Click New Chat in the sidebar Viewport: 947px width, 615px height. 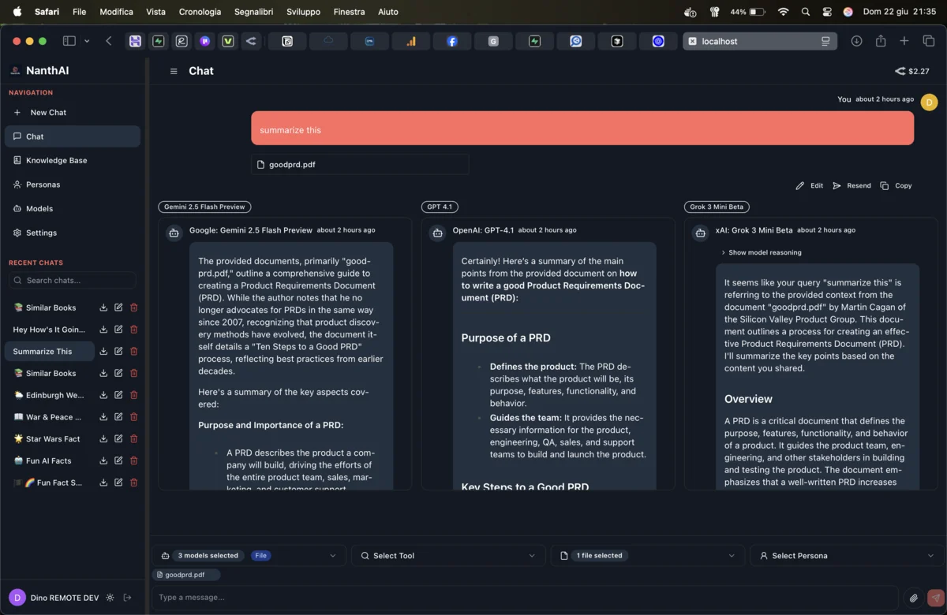pyautogui.click(x=73, y=113)
